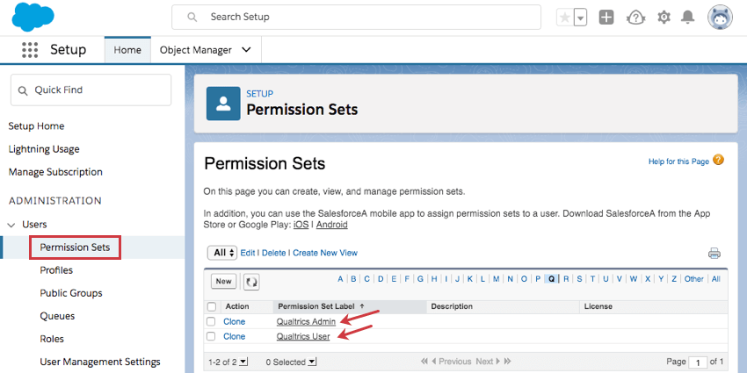Click the page number input field
Image resolution: width=747 pixels, height=373 pixels.
(697, 362)
